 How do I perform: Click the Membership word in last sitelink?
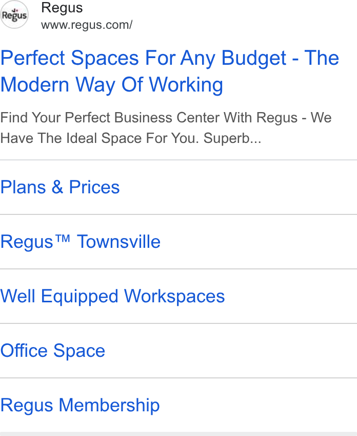click(x=109, y=405)
